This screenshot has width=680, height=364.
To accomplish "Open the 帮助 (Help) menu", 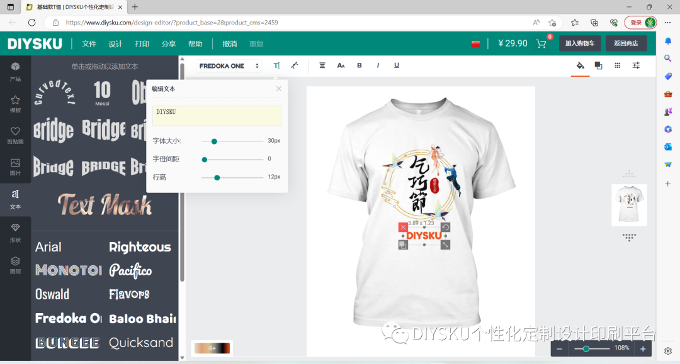I will [x=195, y=44].
